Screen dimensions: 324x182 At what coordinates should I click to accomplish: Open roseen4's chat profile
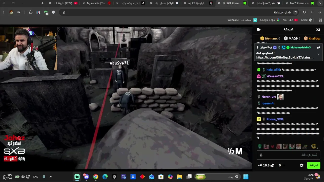(267, 103)
